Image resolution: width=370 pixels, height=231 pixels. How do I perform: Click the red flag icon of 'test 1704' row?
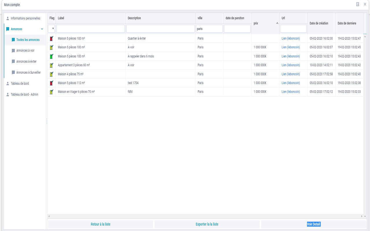[x=51, y=83]
